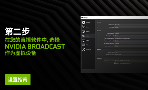This screenshot has width=148, height=90.
Task: Click the OBS logo in Settings title bar
Action: pos(82,17)
